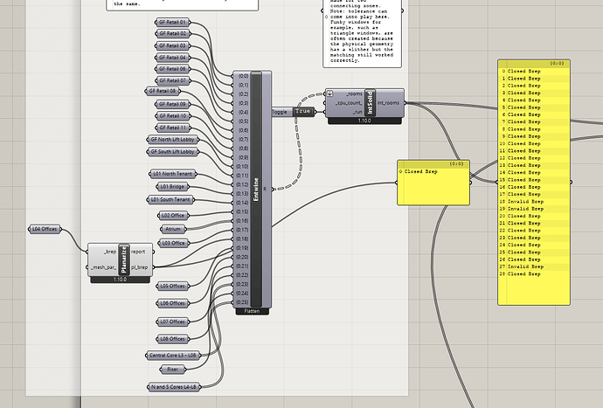Select the L07 Offices parameter

173,322
